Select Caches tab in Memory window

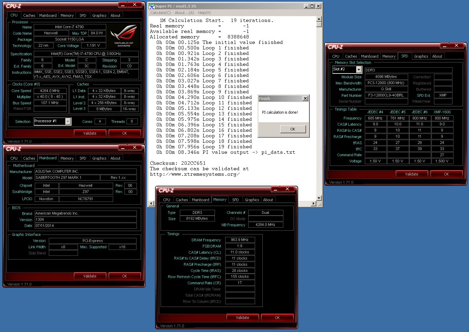182,200
